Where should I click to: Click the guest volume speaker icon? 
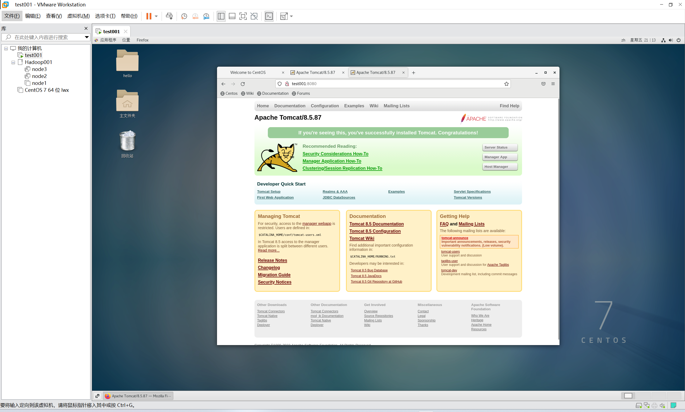point(671,40)
